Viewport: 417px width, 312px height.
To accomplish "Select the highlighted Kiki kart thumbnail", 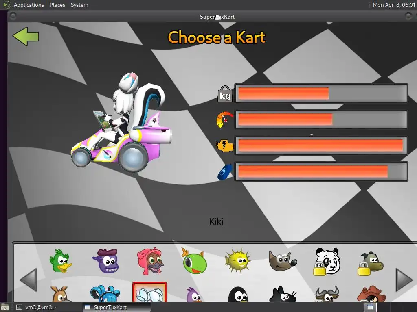I will pos(150,292).
